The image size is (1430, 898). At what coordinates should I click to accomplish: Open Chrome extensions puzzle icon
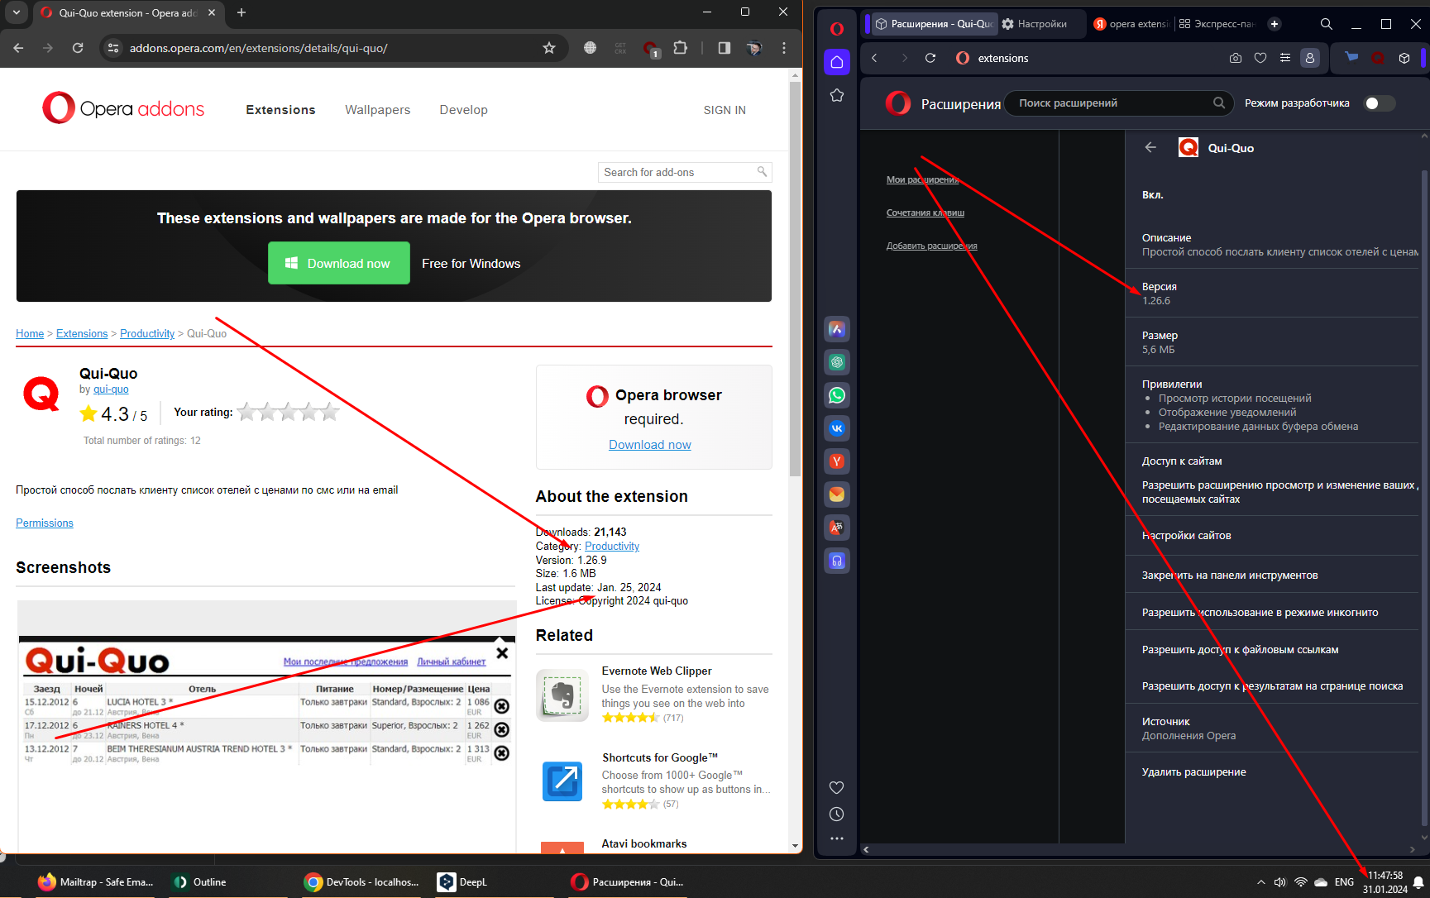tap(681, 48)
